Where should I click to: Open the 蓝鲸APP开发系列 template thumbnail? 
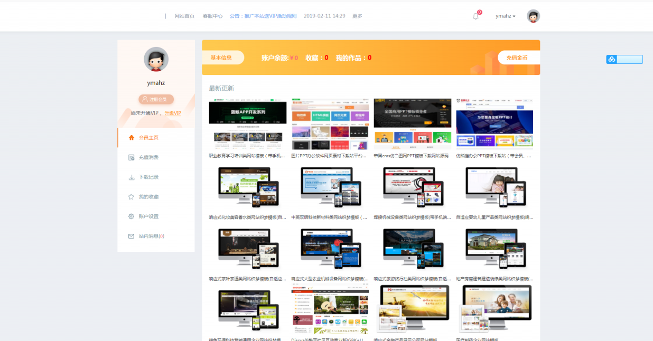pyautogui.click(x=248, y=124)
